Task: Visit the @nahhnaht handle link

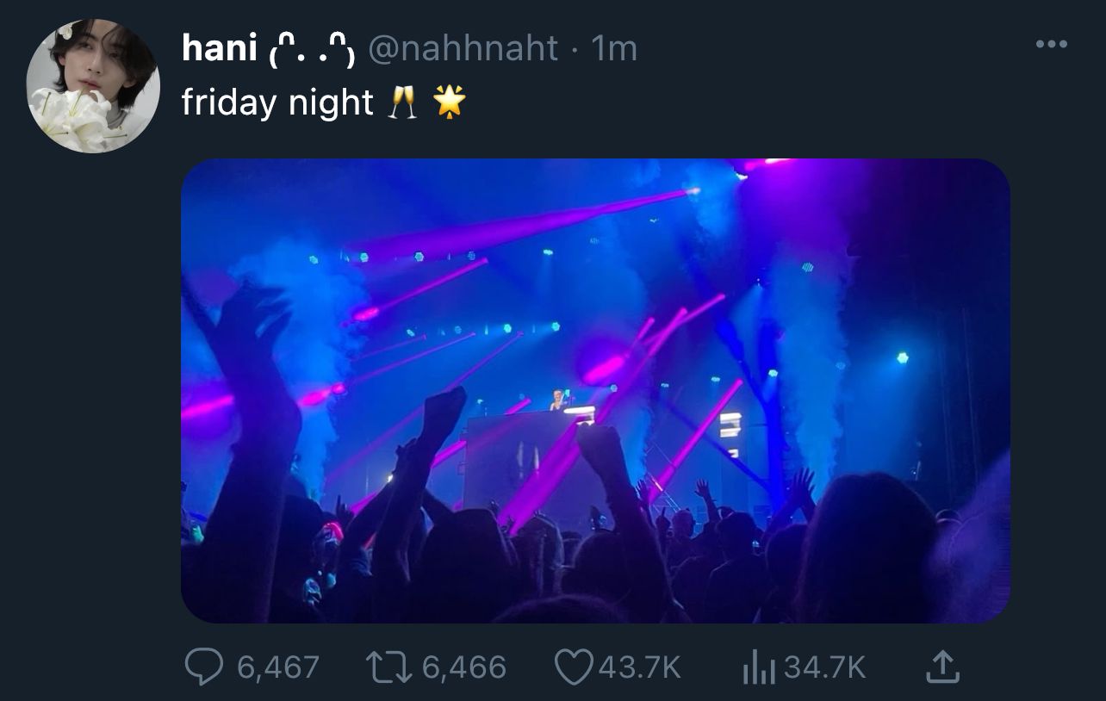Action: point(463,48)
